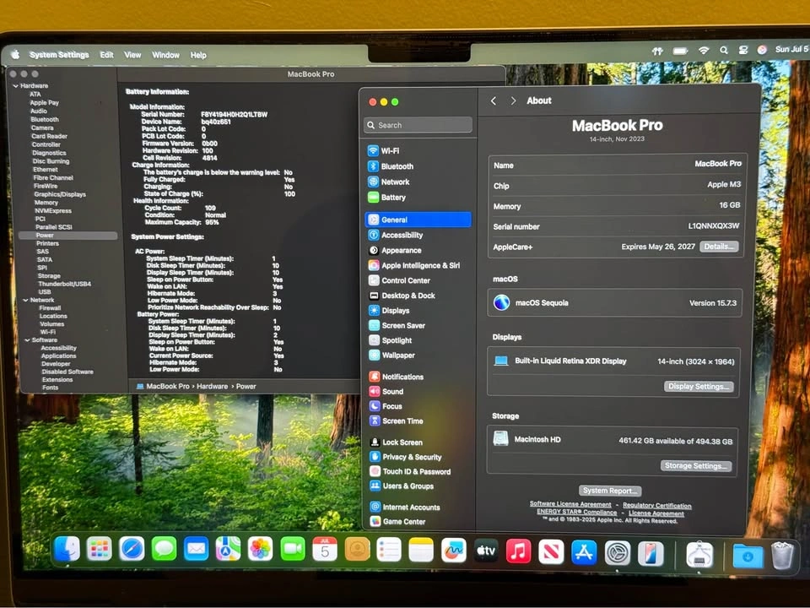Open Control Center in menu bar
The image size is (810, 608).
(743, 50)
